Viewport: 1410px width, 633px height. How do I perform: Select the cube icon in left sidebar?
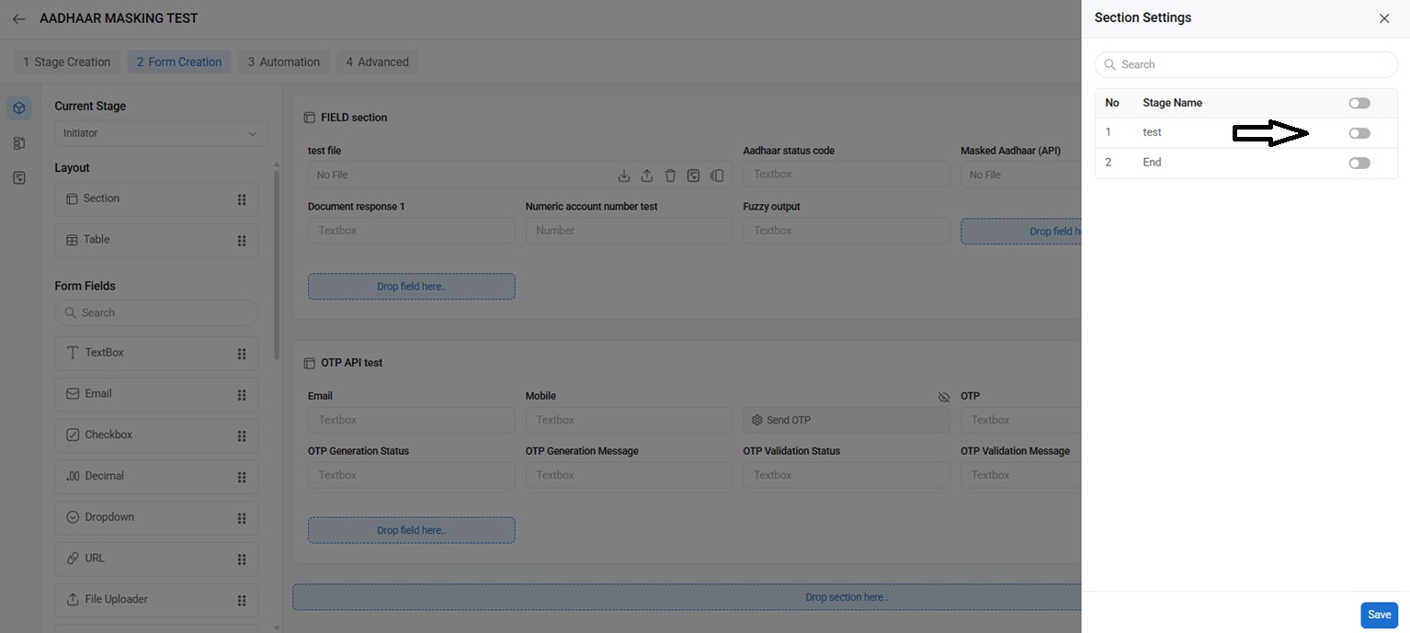(19, 108)
